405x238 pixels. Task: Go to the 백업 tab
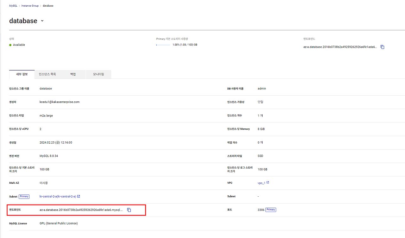(x=73, y=74)
